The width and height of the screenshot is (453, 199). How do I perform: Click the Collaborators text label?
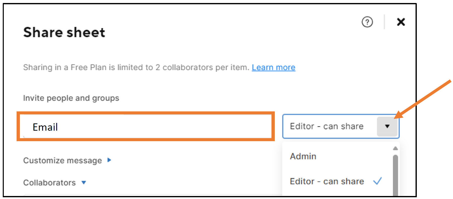pos(50,182)
